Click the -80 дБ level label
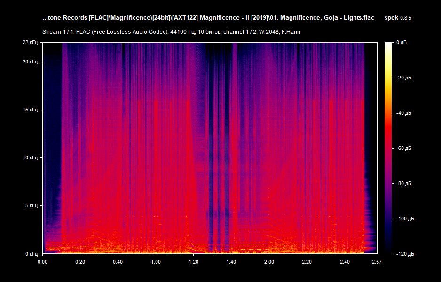The image size is (441, 282). (x=403, y=184)
